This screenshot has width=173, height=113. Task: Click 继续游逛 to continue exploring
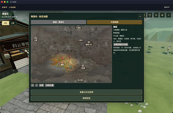coord(86,98)
